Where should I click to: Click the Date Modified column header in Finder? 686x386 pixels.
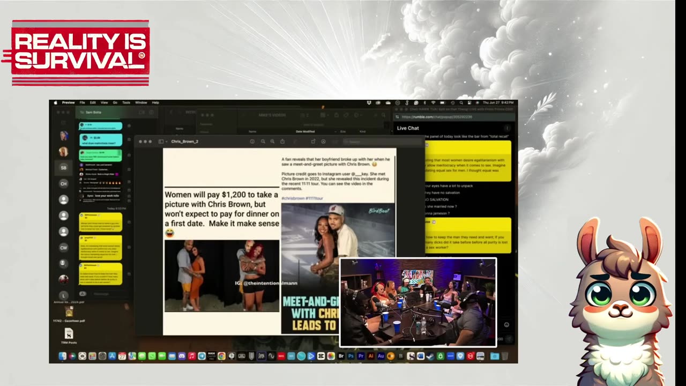pos(305,131)
